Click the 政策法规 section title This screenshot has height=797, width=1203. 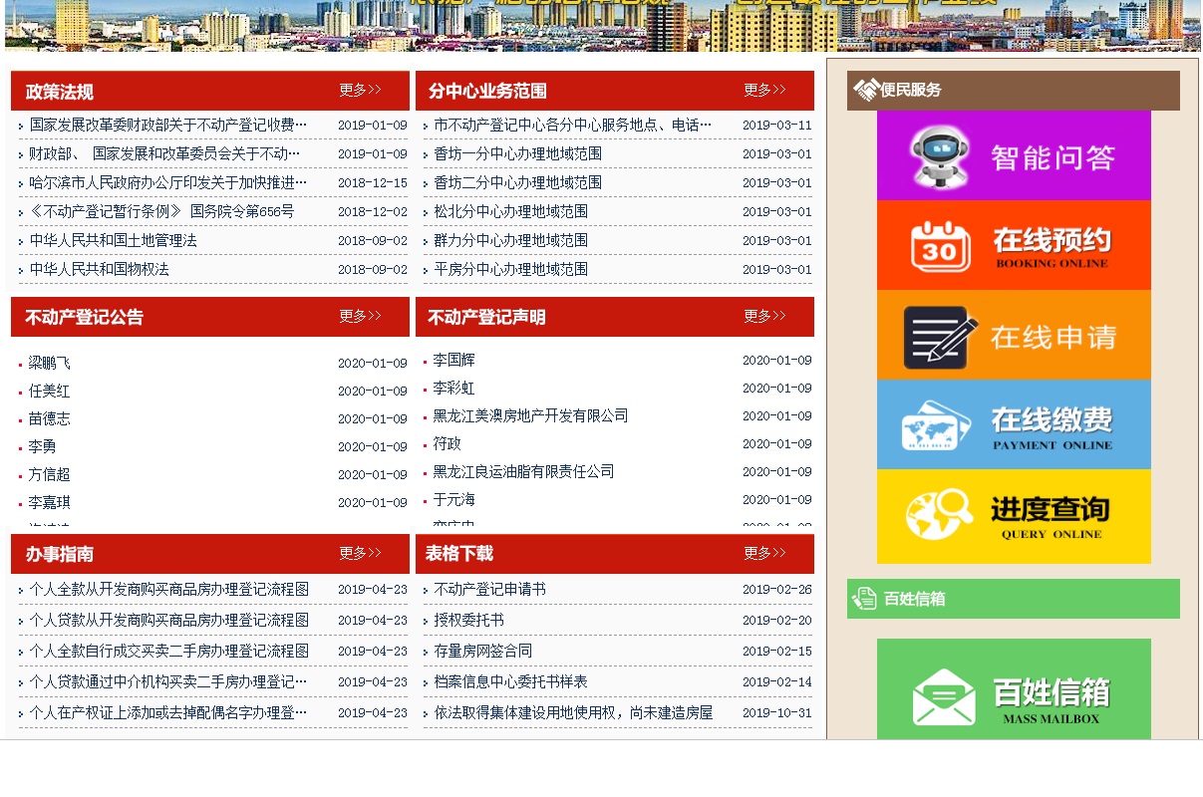(x=60, y=92)
